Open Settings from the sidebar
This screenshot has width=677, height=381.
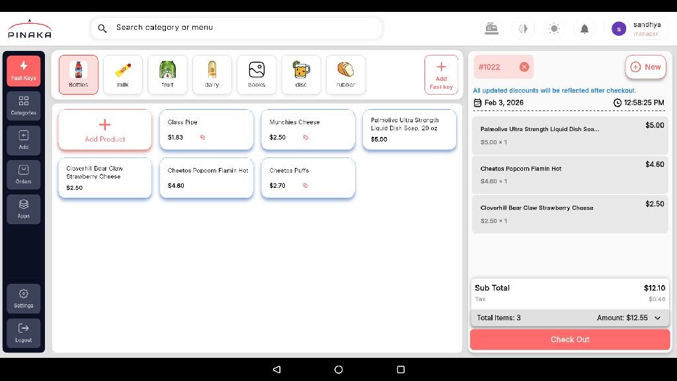point(24,298)
